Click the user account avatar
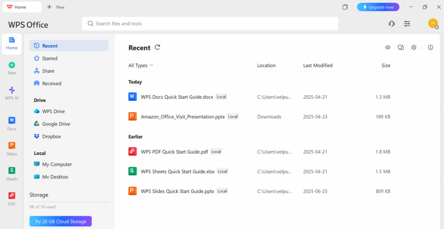444x229 pixels. pos(433,23)
